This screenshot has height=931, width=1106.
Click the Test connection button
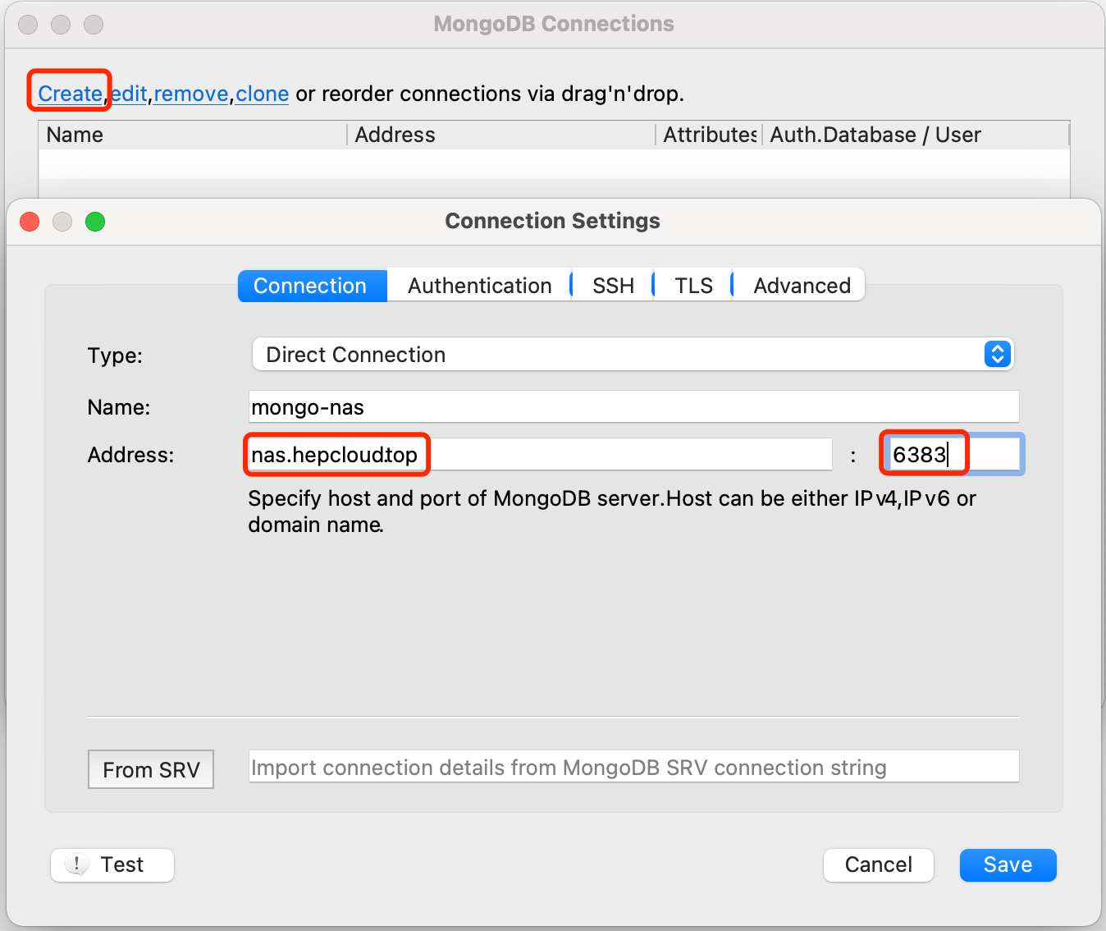[x=112, y=864]
